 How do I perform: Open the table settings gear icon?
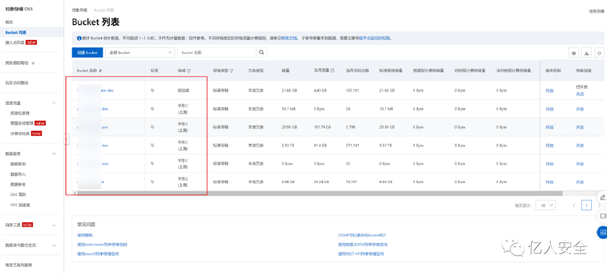coord(574,53)
